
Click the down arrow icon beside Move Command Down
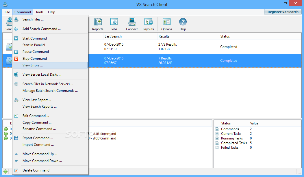point(16,161)
